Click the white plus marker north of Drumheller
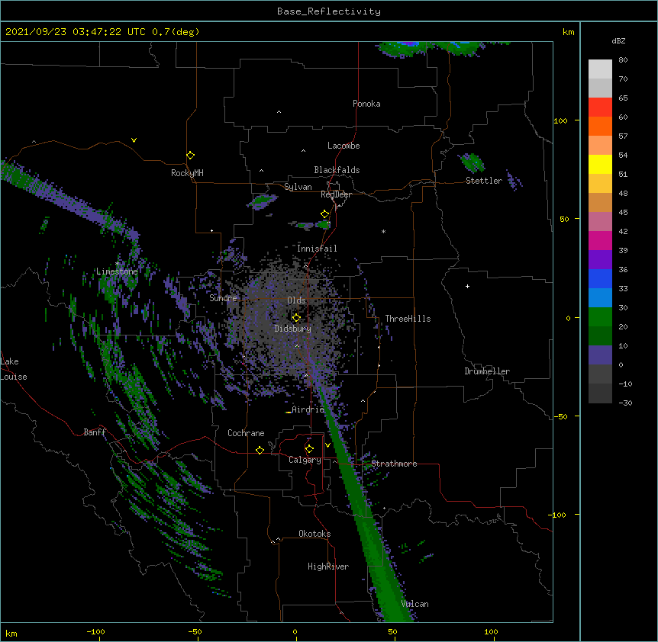This screenshot has height=642, width=658. (x=467, y=286)
